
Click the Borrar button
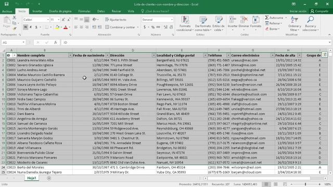pos(273,29)
